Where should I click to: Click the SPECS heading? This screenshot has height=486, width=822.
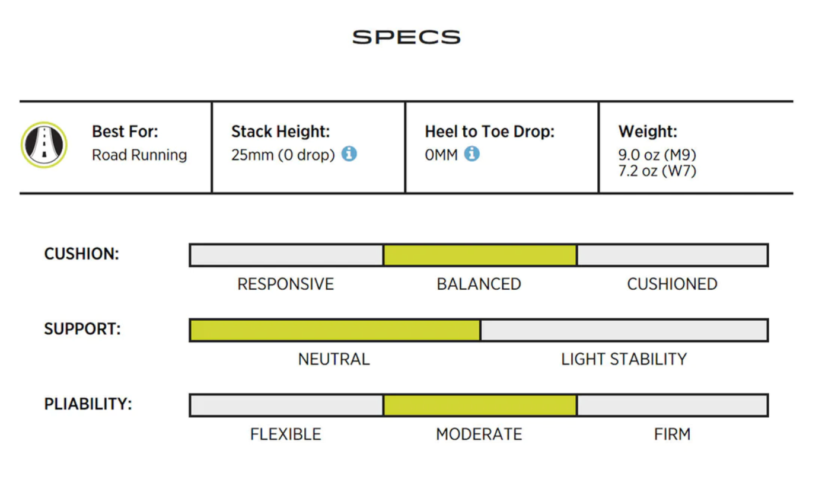tap(406, 37)
